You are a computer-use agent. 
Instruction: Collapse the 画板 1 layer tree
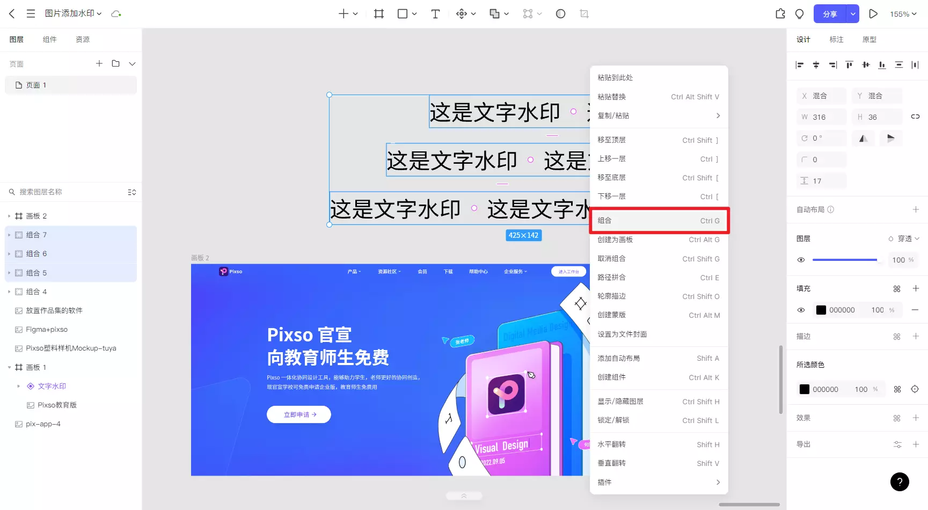click(9, 368)
